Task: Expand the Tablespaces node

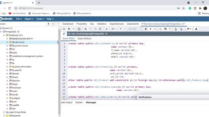Action: (4, 116)
